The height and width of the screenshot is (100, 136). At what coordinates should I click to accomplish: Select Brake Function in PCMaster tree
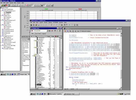point(8,41)
